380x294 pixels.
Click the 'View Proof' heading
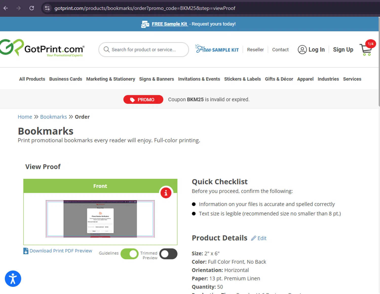coord(43,167)
